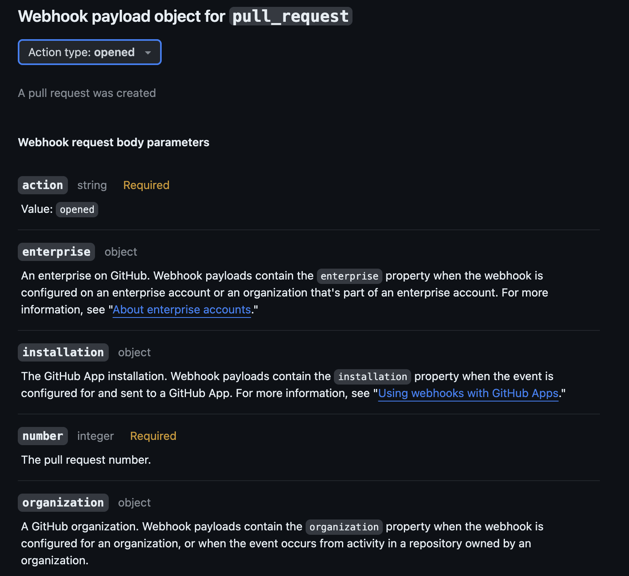Click the organization parameter name badge
This screenshot has height=576, width=629.
click(63, 503)
